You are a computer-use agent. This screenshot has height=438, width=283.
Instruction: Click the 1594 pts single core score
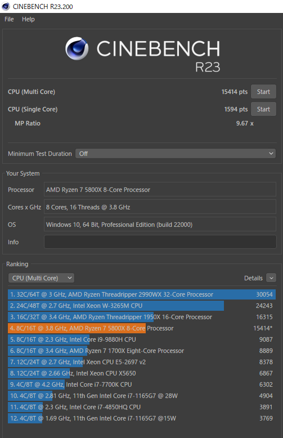coord(236,109)
